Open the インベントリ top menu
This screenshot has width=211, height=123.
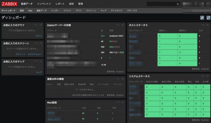[44, 4]
